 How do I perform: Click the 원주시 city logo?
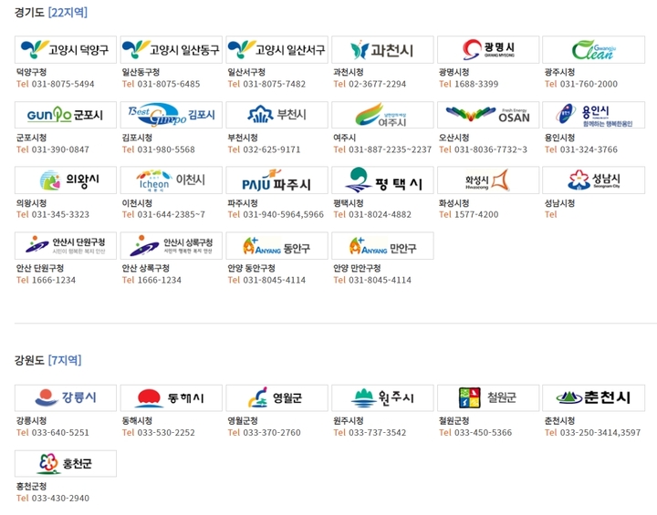382,398
